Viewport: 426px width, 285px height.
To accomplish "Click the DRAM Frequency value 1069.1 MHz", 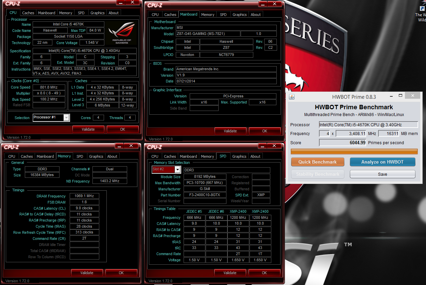I will point(84,196).
